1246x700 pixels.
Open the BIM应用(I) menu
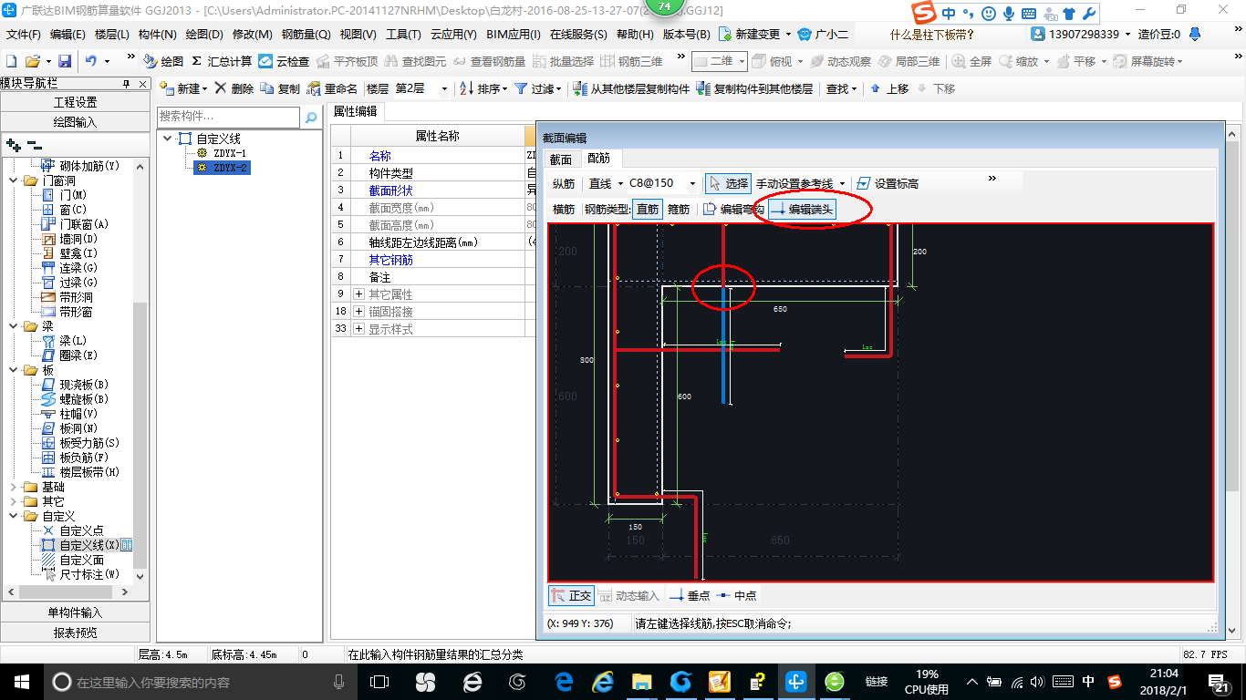513,34
